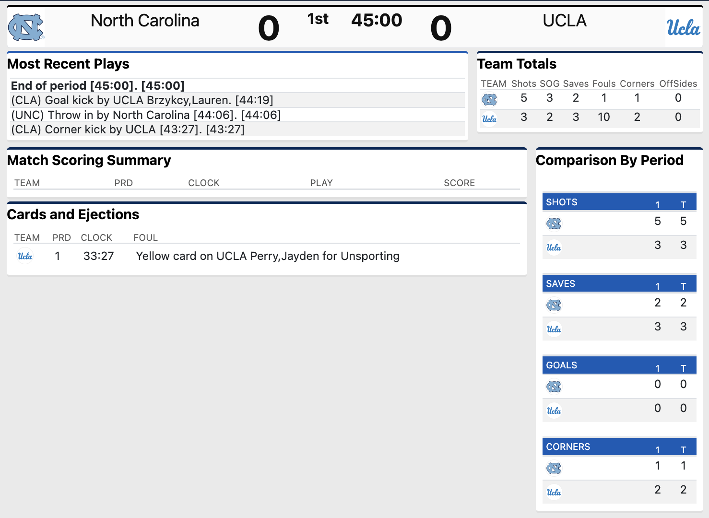Select the SHOTS header bar
Image resolution: width=709 pixels, height=518 pixels.
(x=619, y=202)
